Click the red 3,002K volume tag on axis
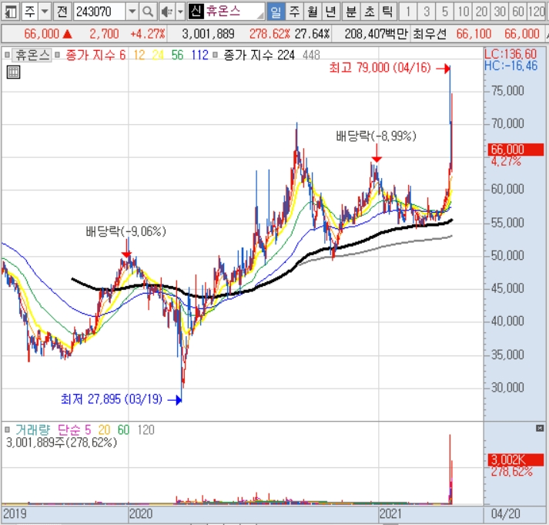 click(x=516, y=459)
